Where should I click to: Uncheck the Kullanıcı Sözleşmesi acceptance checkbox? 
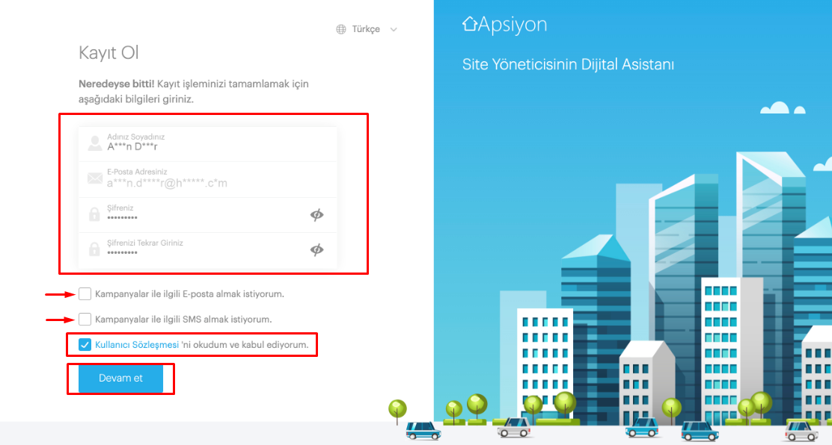pyautogui.click(x=85, y=345)
